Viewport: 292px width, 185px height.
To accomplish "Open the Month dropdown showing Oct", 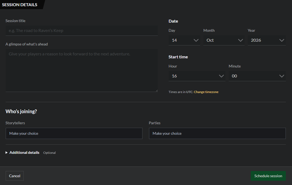I will (224, 40).
